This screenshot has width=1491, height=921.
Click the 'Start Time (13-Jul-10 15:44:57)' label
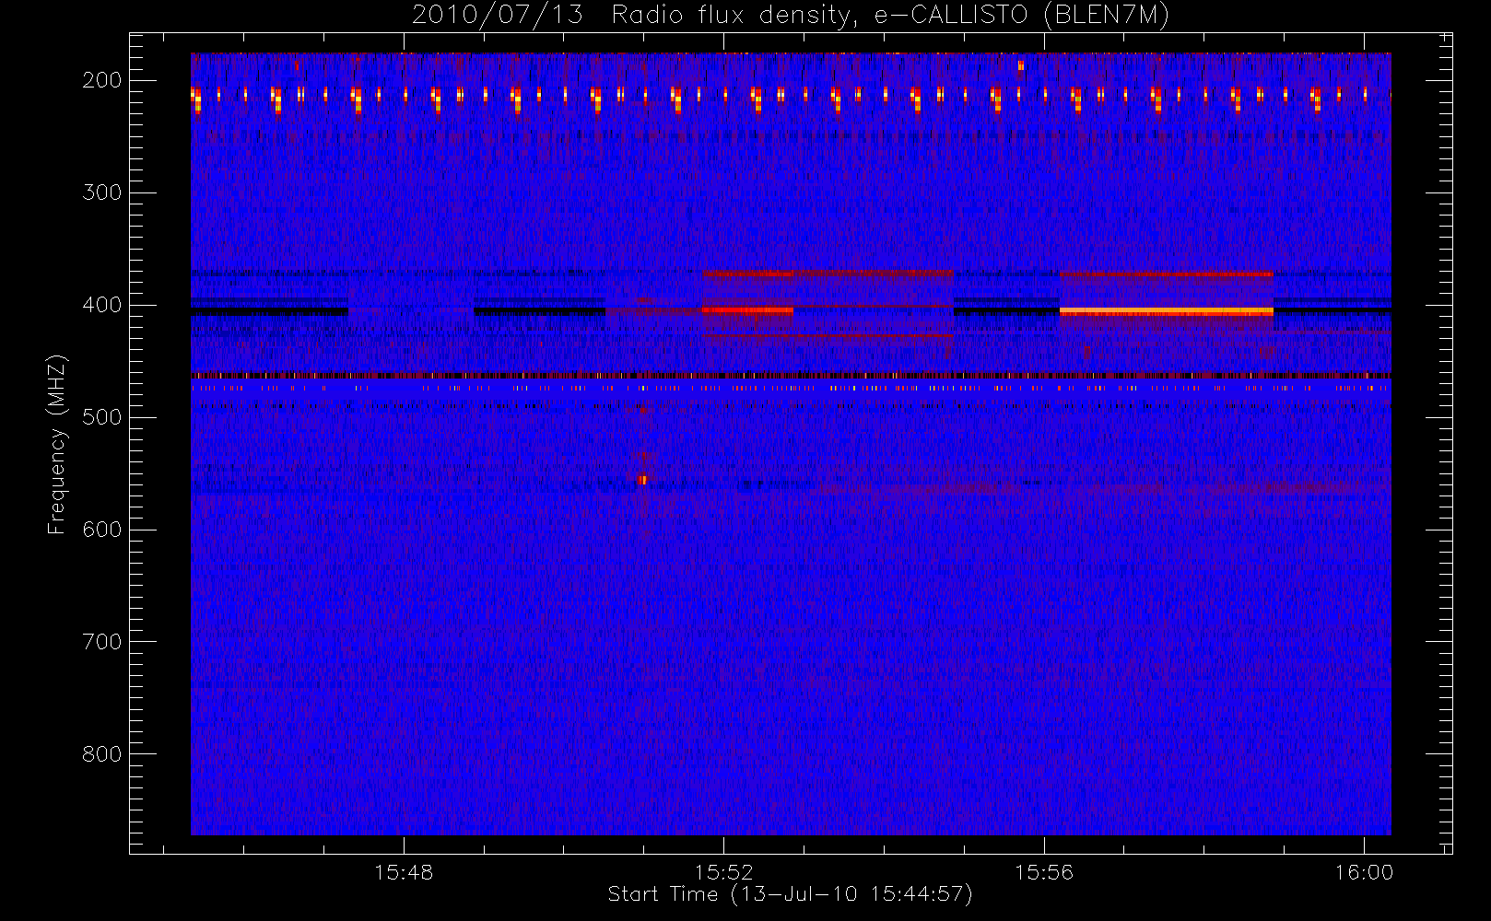(791, 894)
